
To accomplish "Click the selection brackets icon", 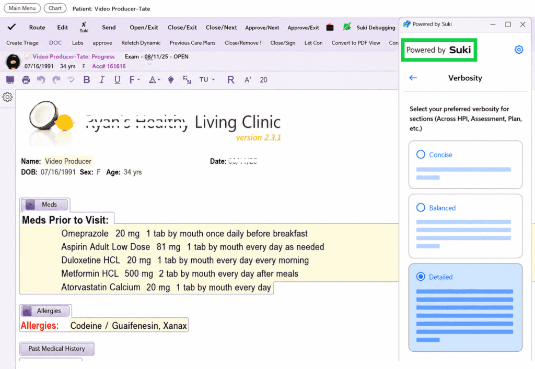I will (187, 80).
